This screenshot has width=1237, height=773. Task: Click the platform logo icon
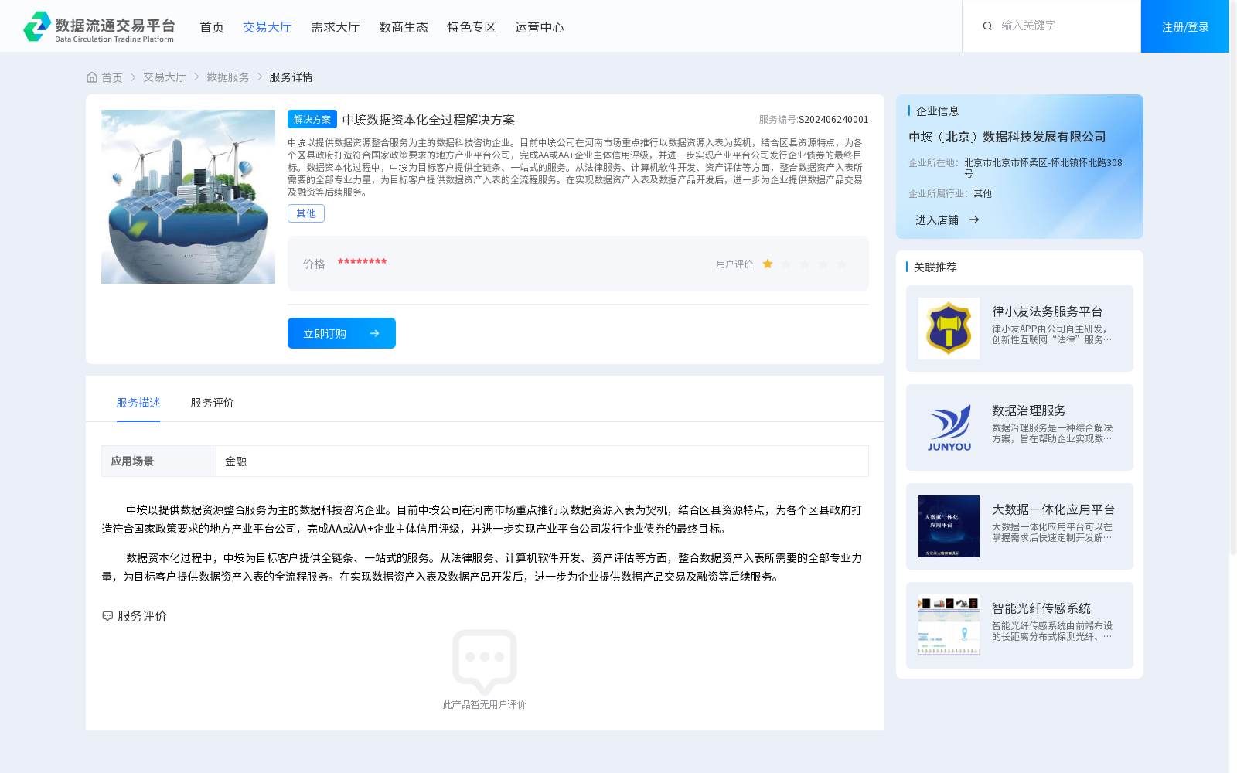point(37,26)
